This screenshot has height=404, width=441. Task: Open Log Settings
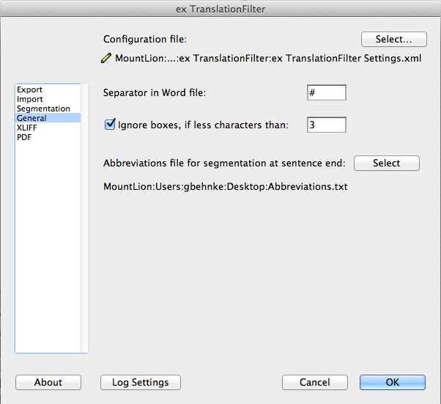(x=141, y=382)
